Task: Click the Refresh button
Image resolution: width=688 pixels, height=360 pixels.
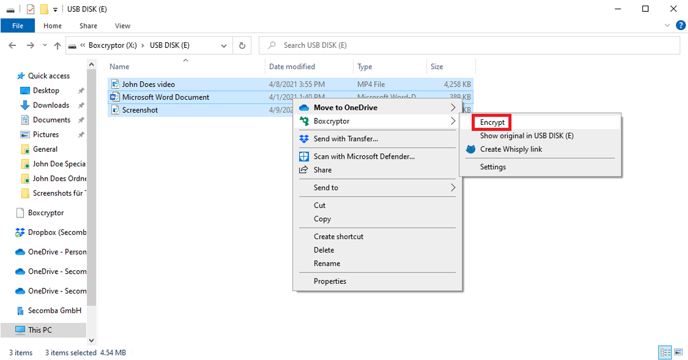Action: pyautogui.click(x=242, y=45)
